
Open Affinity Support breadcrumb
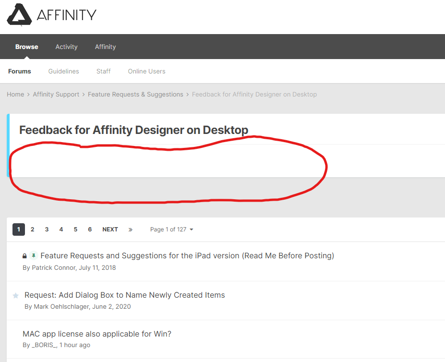56,94
